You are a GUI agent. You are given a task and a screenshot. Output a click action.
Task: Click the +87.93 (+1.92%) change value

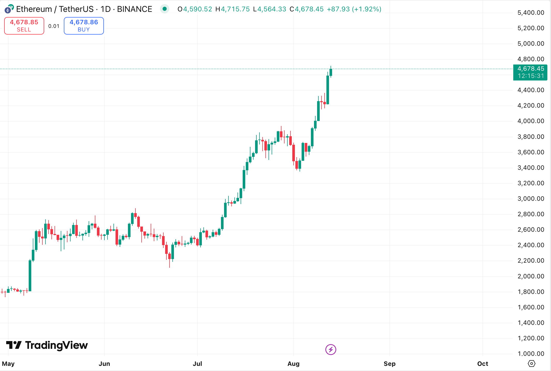[x=354, y=9]
